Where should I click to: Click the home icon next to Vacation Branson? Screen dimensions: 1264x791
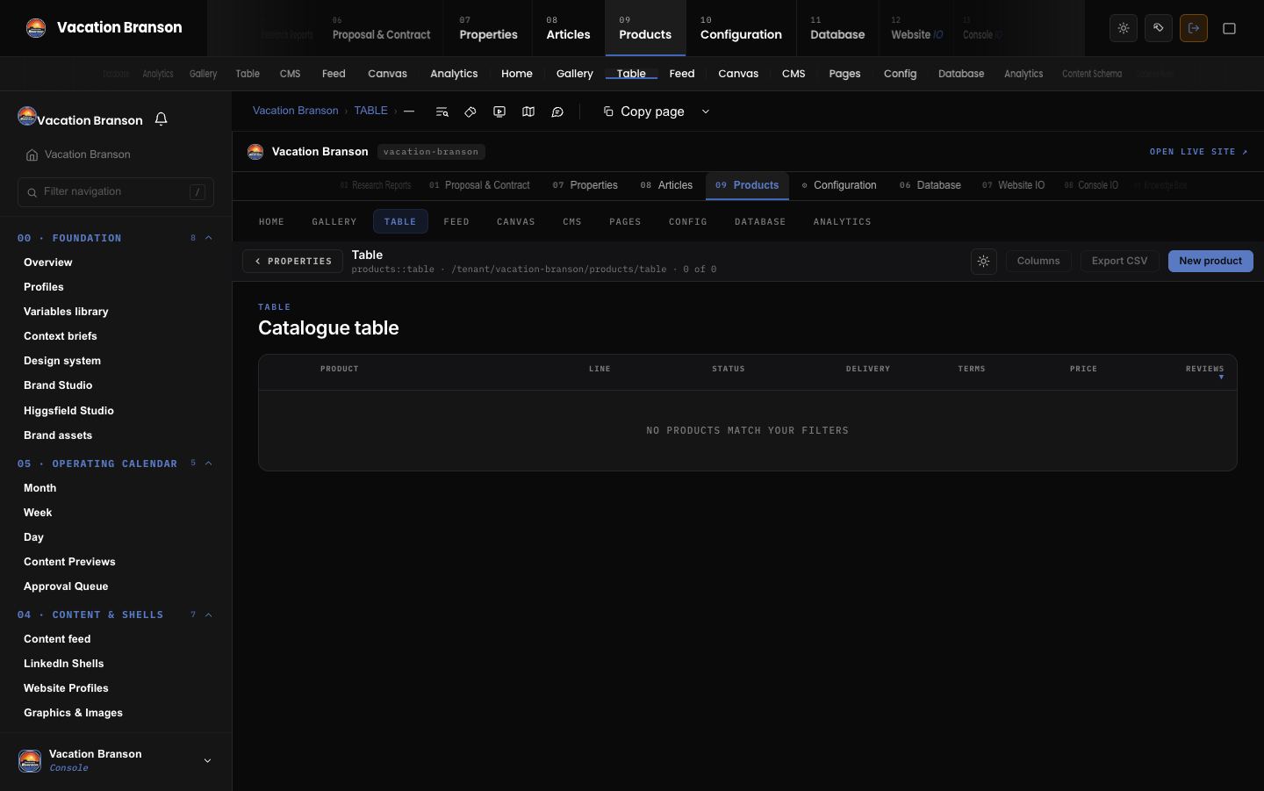pos(32,155)
